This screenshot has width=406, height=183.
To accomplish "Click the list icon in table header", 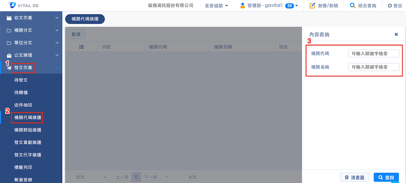I will click(x=81, y=47).
